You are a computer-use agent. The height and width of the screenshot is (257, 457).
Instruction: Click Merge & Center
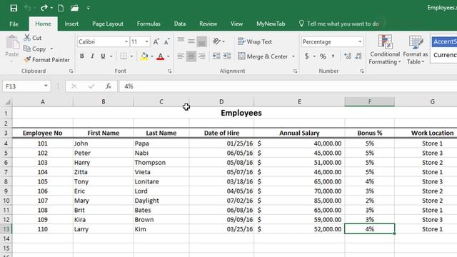point(263,56)
